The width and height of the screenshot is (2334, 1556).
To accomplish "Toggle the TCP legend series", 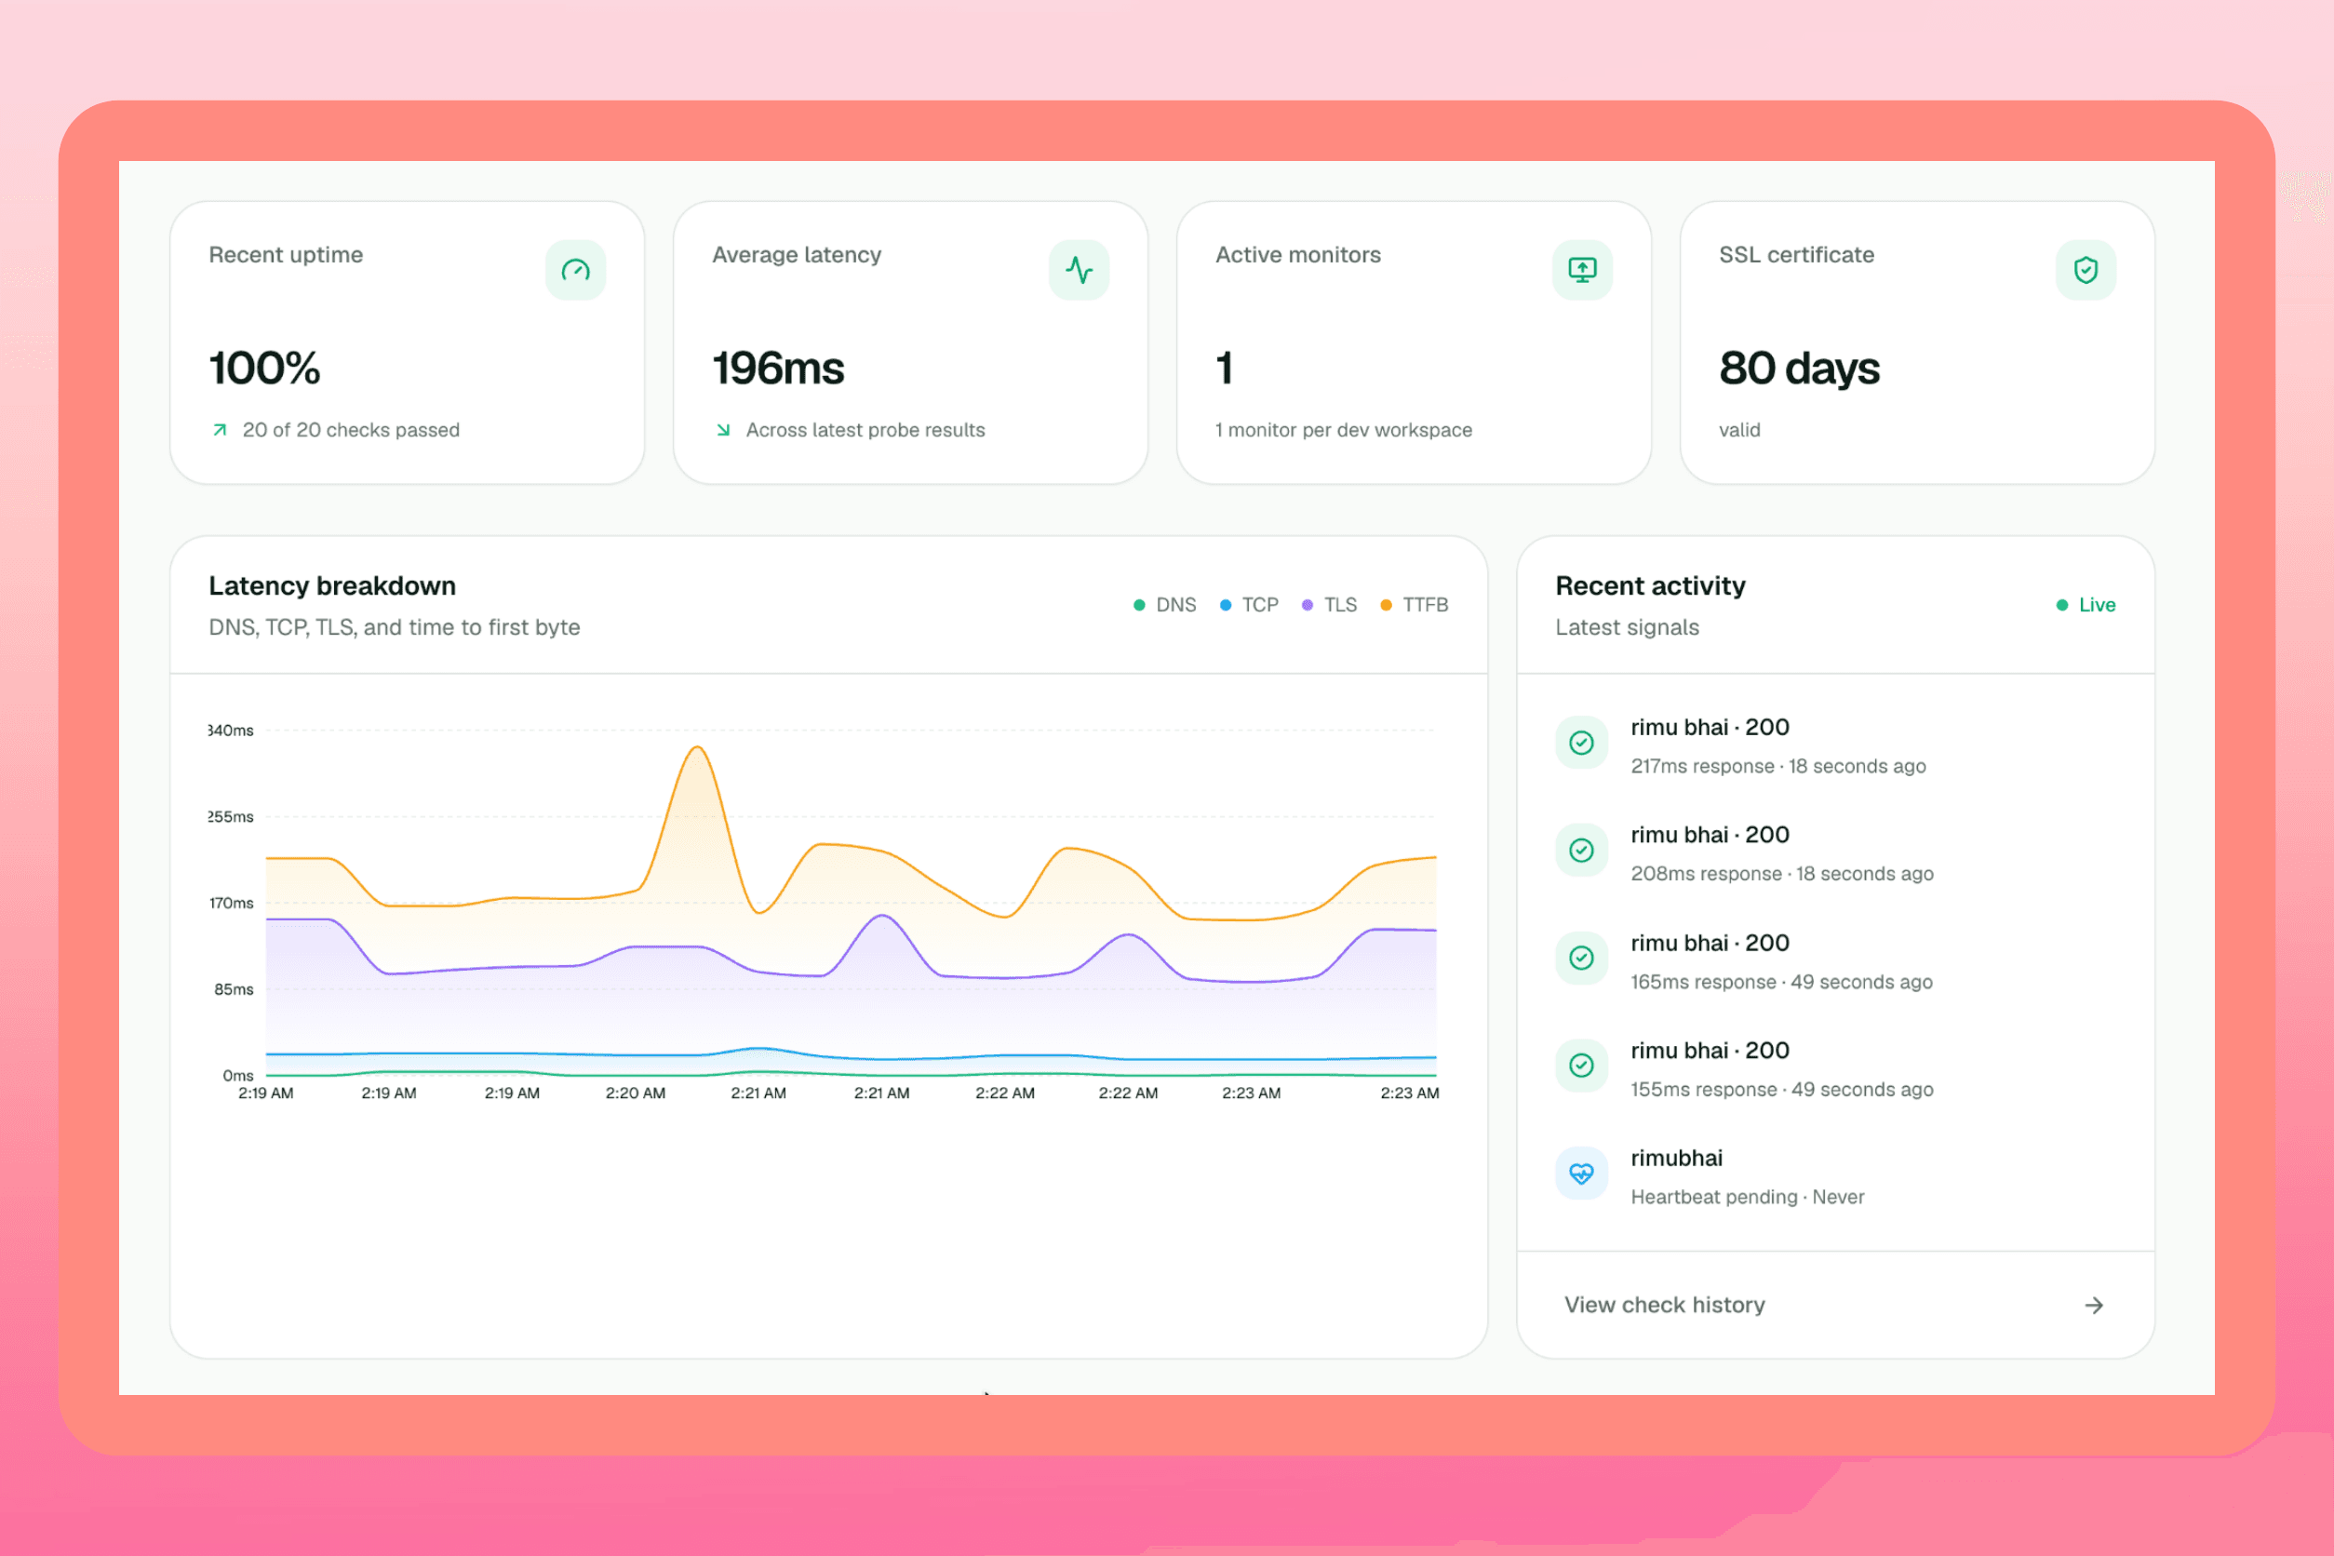I will pyautogui.click(x=1250, y=605).
